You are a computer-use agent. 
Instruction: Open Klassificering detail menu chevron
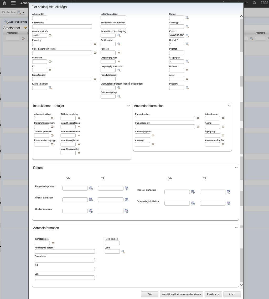click(x=95, y=79)
